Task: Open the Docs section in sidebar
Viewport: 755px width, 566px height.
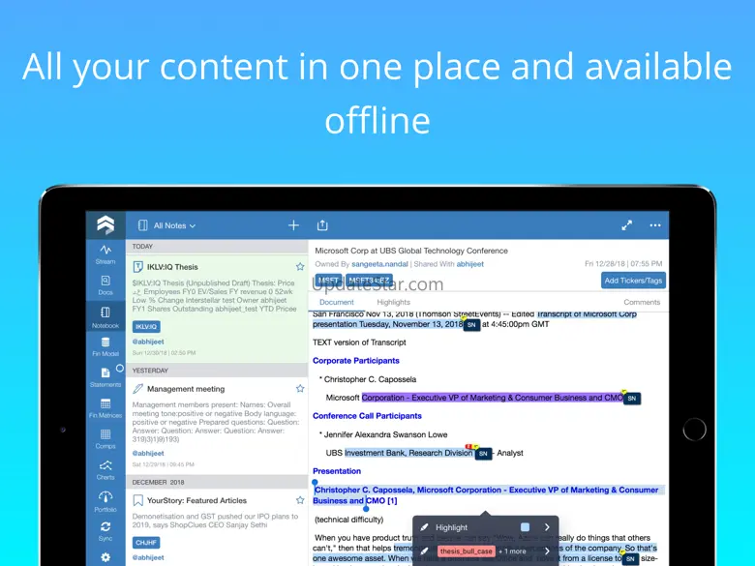Action: 105,284
